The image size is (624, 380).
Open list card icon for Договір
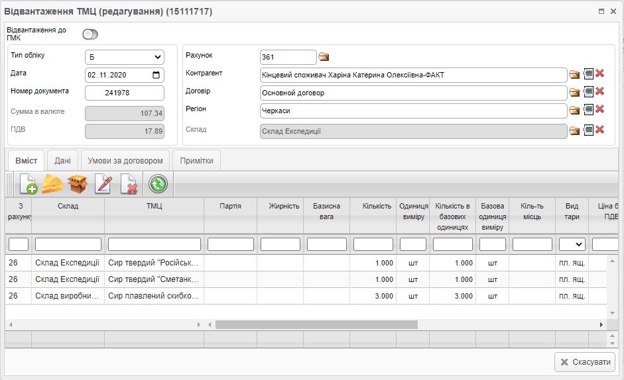[588, 91]
